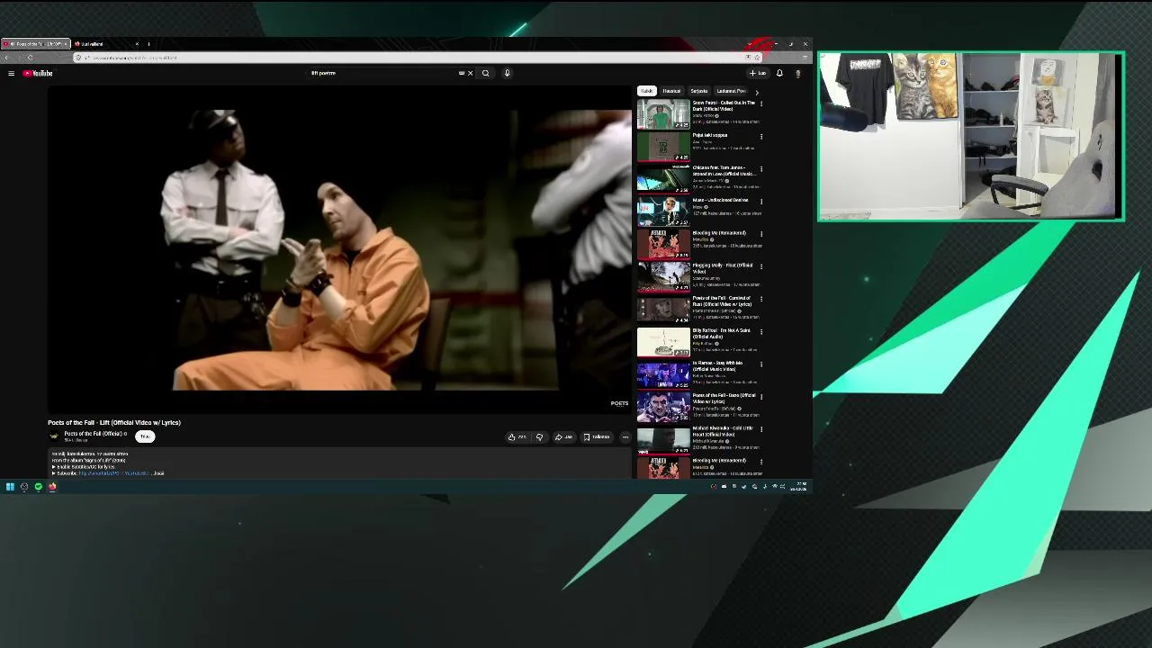This screenshot has height=648, width=1152.
Task: Open options menu for Chicane video
Action: coord(761,168)
